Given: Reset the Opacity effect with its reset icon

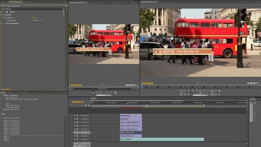Looking at the screenshot, I should (x=64, y=15).
